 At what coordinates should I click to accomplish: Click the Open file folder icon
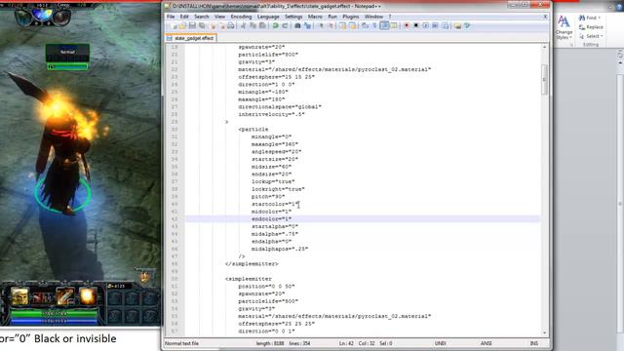182,26
